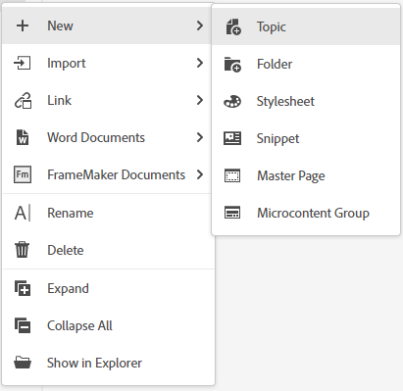Image resolution: width=403 pixels, height=391 pixels.
Task: Create a new Stylesheet
Action: pos(306,101)
